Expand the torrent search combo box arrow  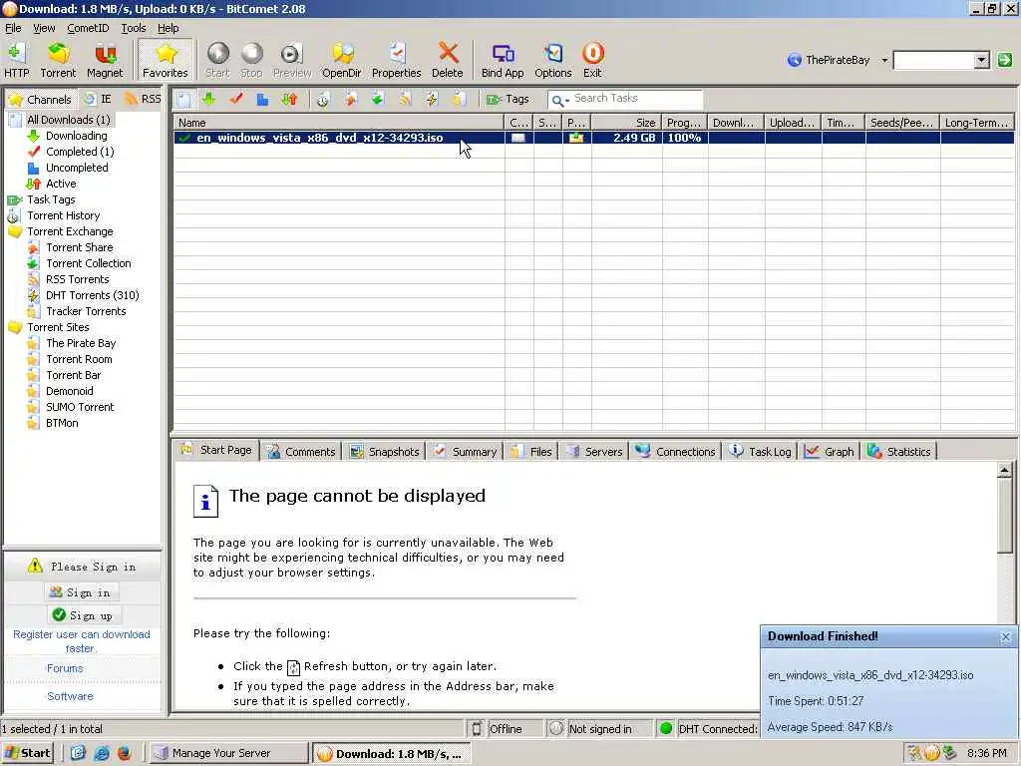pyautogui.click(x=982, y=61)
